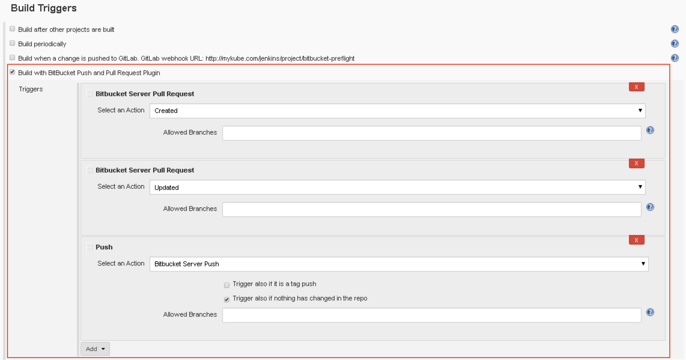Enable Build periodically checkbox
The width and height of the screenshot is (686, 360).
pos(12,43)
